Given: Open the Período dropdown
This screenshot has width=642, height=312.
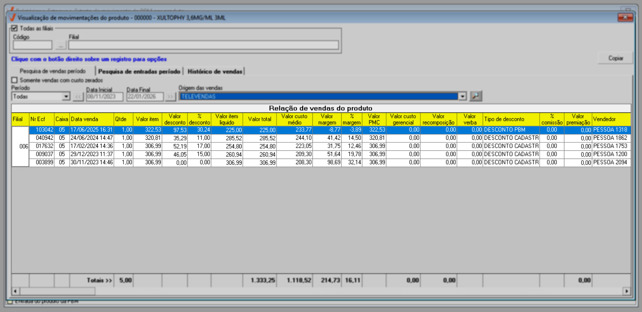Looking at the screenshot, I should [66, 97].
